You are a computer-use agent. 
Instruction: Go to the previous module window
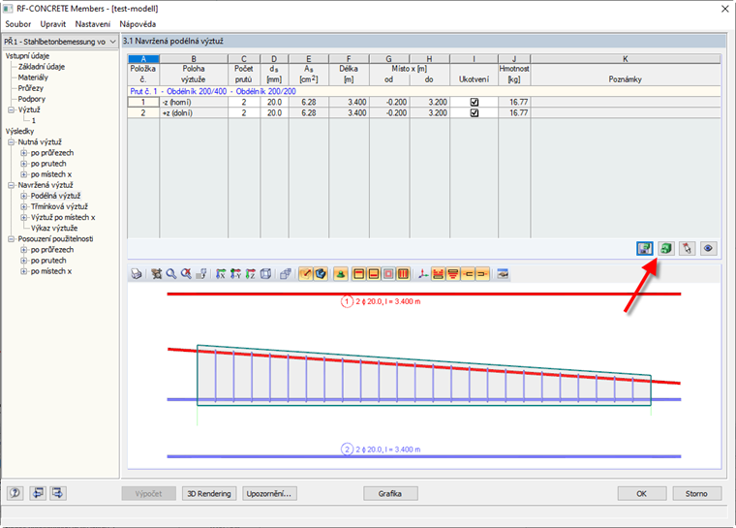(38, 493)
